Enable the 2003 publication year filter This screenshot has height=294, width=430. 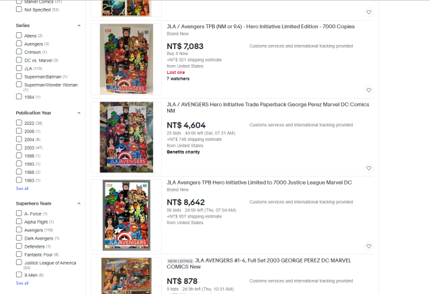click(x=19, y=148)
